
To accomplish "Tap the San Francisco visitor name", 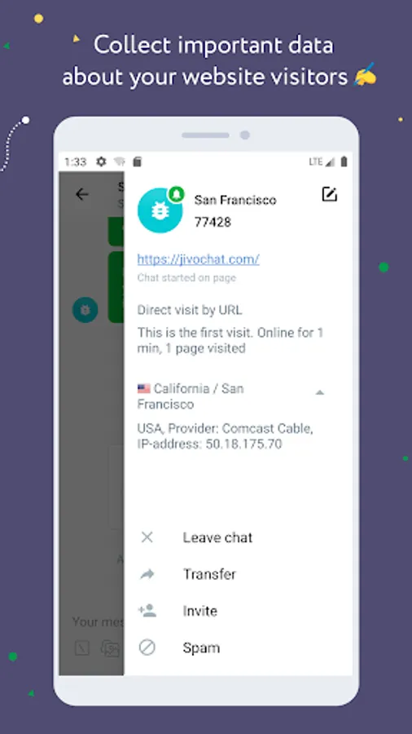I will (x=235, y=200).
